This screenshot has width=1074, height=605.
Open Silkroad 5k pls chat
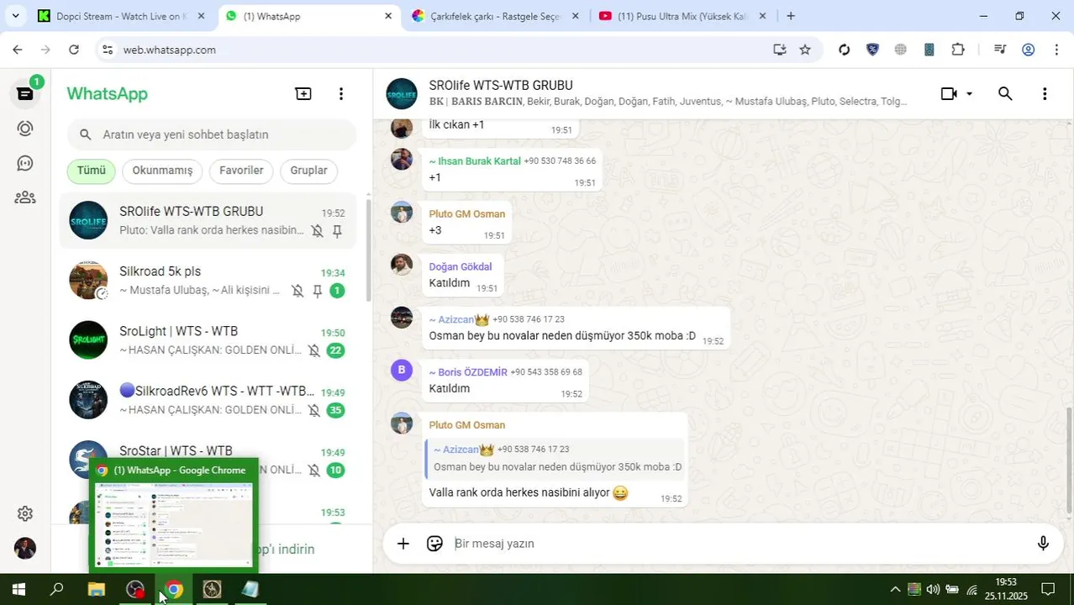208,281
